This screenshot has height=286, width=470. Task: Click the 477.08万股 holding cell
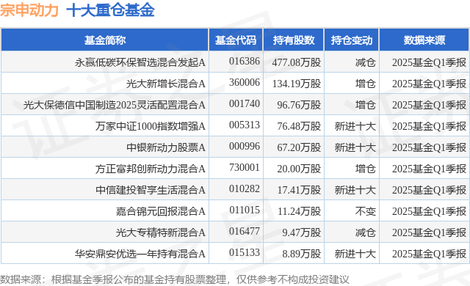click(x=297, y=62)
